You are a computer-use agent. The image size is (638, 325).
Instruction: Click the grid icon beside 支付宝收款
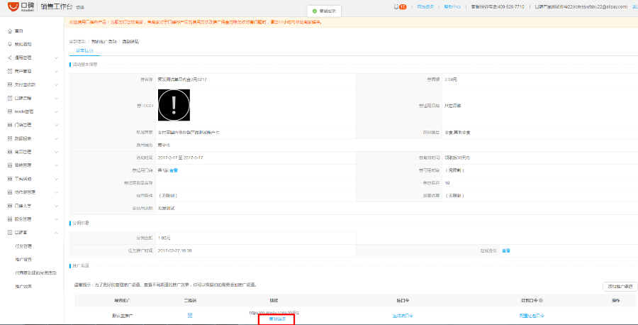10,84
